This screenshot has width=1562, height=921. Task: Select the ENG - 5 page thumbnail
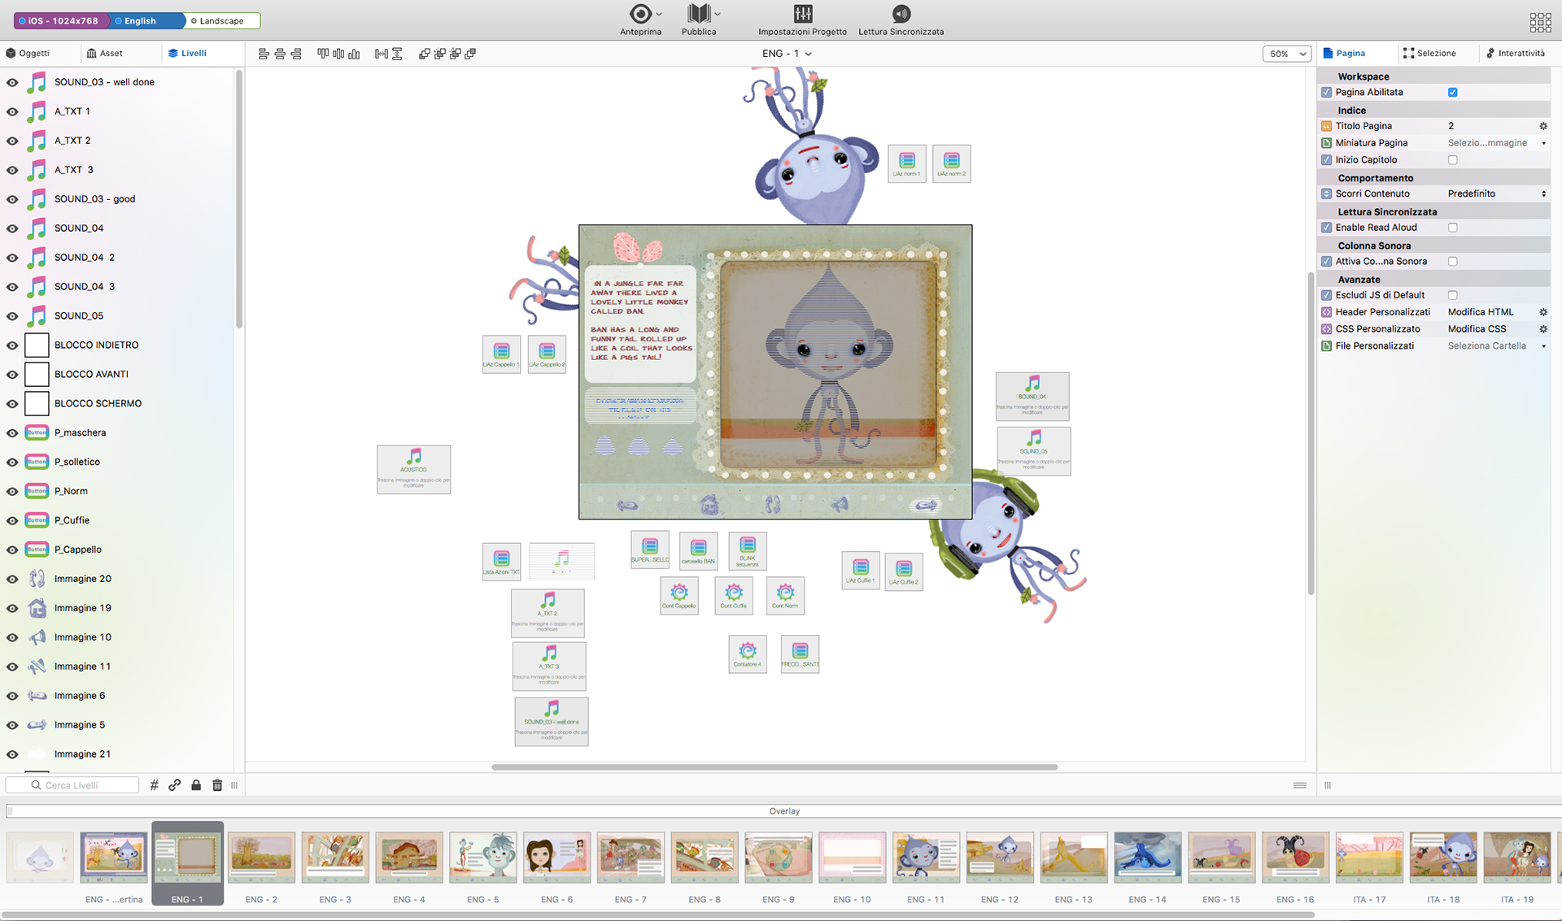pos(483,857)
